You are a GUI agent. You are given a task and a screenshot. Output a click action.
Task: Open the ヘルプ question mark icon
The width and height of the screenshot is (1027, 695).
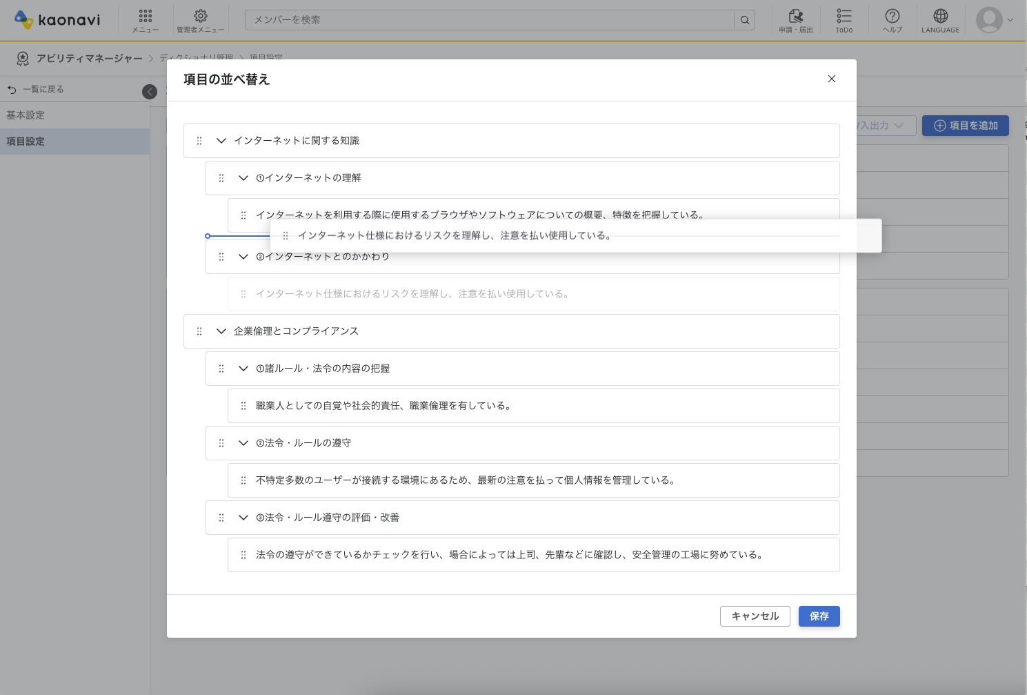coord(892,17)
